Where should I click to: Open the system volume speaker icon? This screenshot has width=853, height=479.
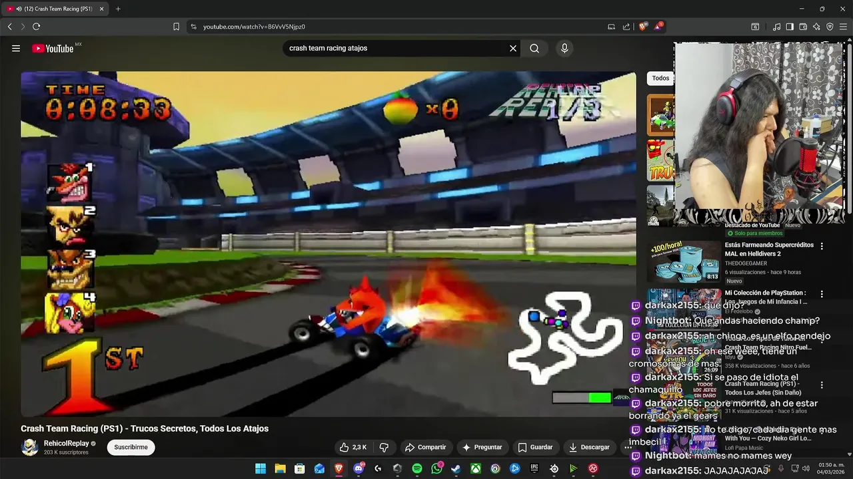tap(805, 468)
